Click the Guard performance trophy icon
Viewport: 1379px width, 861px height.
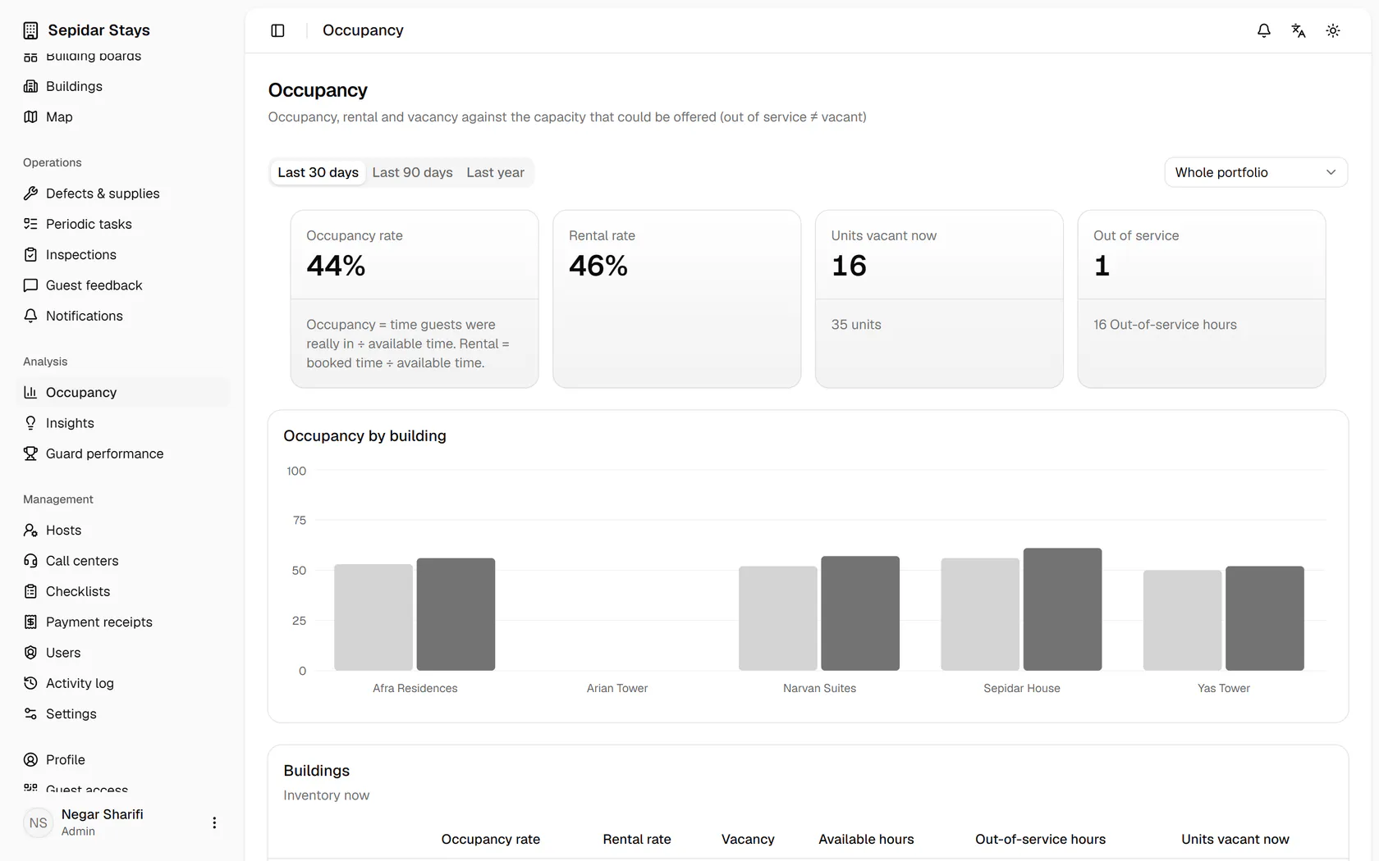(x=30, y=453)
